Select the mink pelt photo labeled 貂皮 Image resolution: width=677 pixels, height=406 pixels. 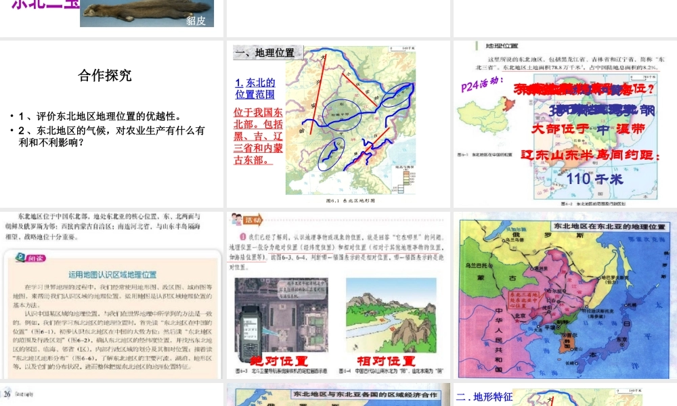tap(147, 14)
